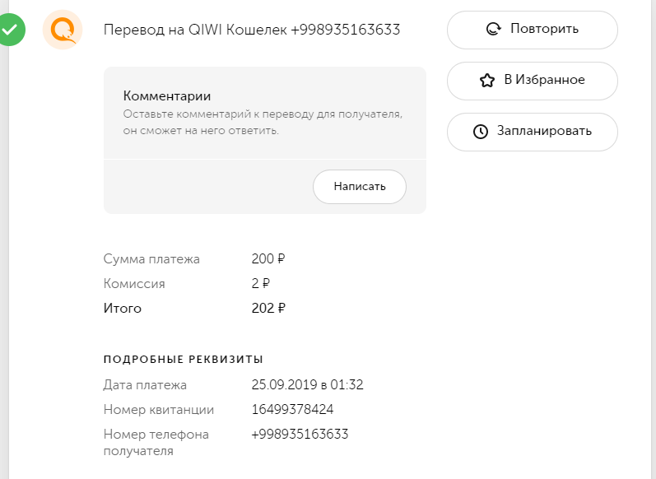Click the Комментарии heading
Image resolution: width=656 pixels, height=479 pixels.
coord(167,96)
